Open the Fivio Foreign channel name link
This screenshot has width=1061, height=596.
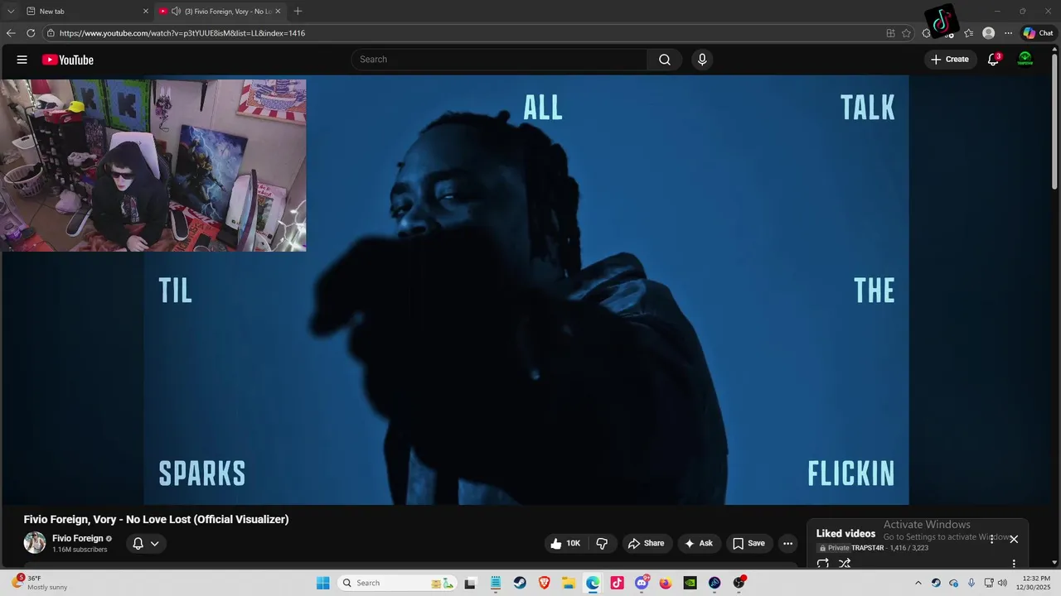tap(78, 538)
